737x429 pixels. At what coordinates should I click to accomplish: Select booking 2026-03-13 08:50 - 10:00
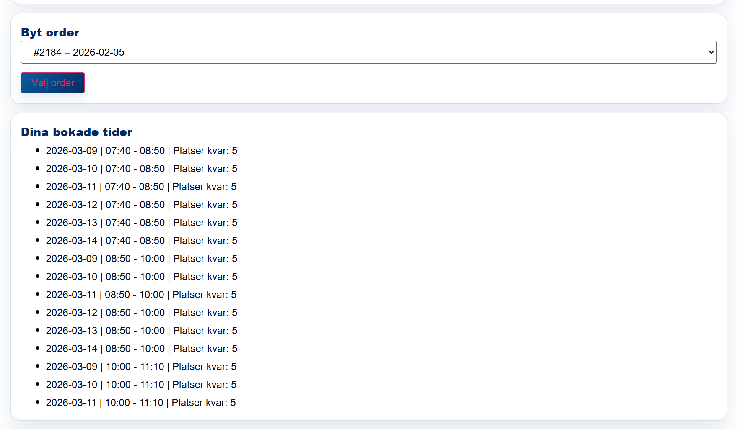coord(141,331)
